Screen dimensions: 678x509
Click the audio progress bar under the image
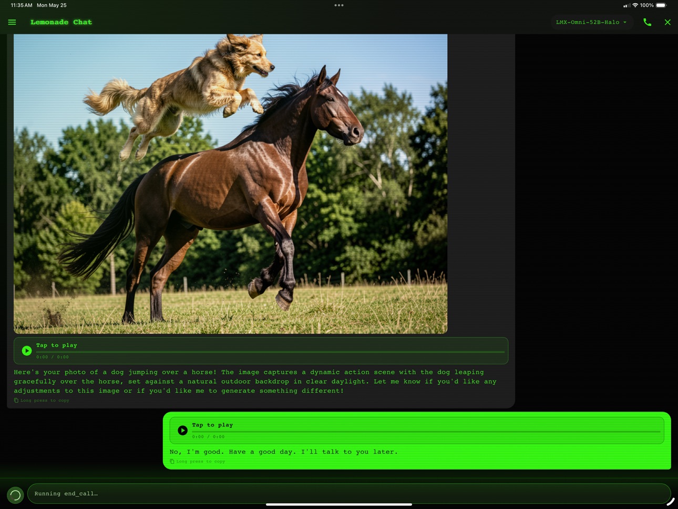[x=270, y=352]
